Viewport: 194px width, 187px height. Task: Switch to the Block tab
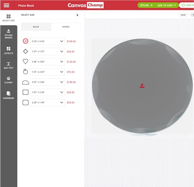[36, 27]
